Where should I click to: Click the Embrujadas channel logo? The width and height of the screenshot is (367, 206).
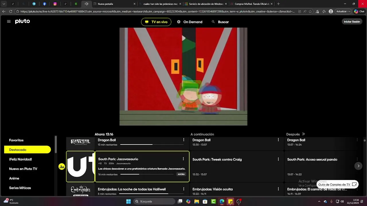pyautogui.click(x=81, y=190)
